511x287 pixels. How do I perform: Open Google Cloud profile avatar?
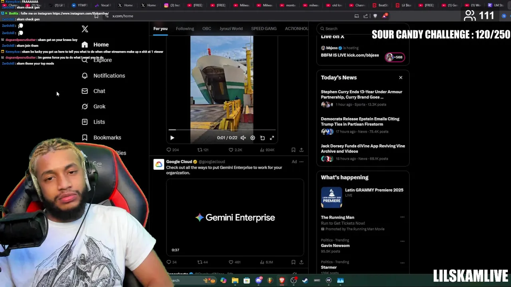click(159, 164)
